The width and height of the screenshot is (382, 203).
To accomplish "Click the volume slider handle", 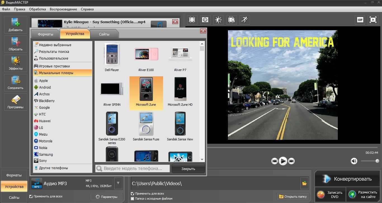I will (x=377, y=161).
